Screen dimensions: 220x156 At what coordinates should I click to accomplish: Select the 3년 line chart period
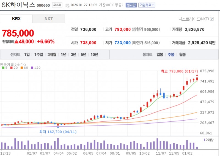[x=73, y=55]
